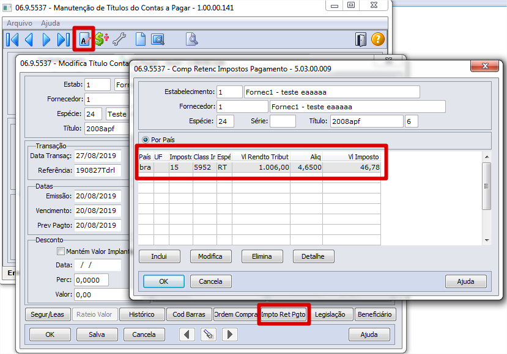The width and height of the screenshot is (507, 354).
Task: Click the Prev Pagto date field
Action: [98, 225]
